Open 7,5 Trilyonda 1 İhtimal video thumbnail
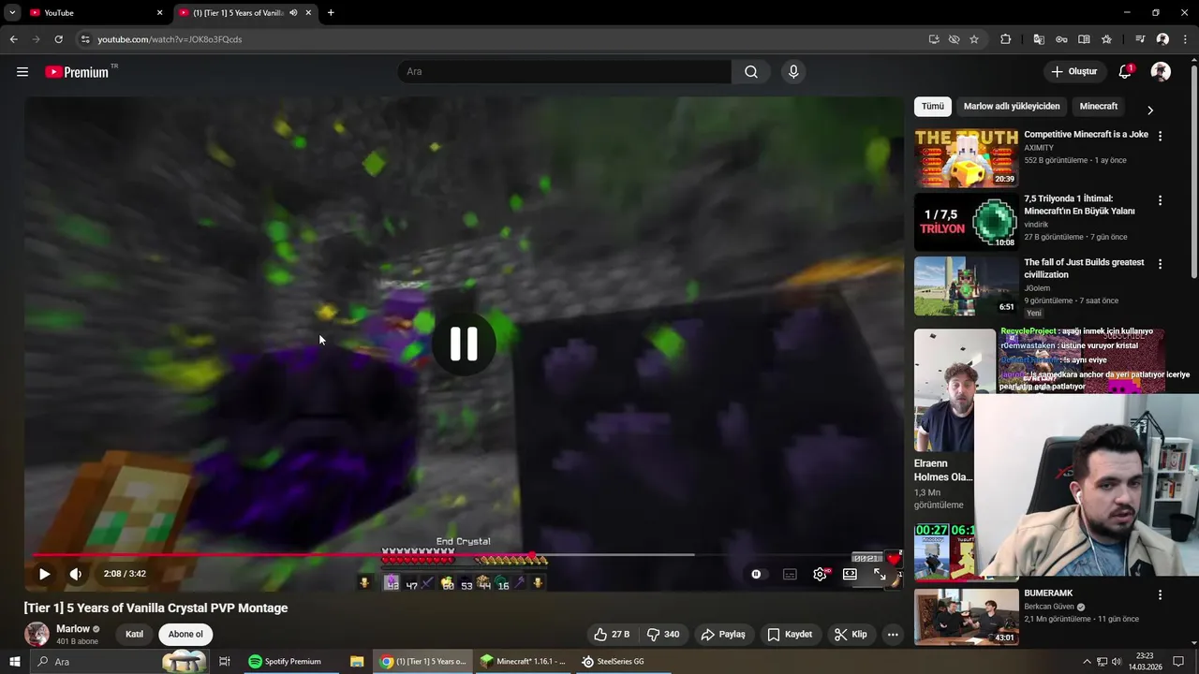1199x674 pixels. pyautogui.click(x=966, y=222)
